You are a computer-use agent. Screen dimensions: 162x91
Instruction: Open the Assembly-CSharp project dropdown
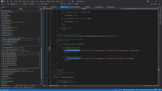pos(62,9)
